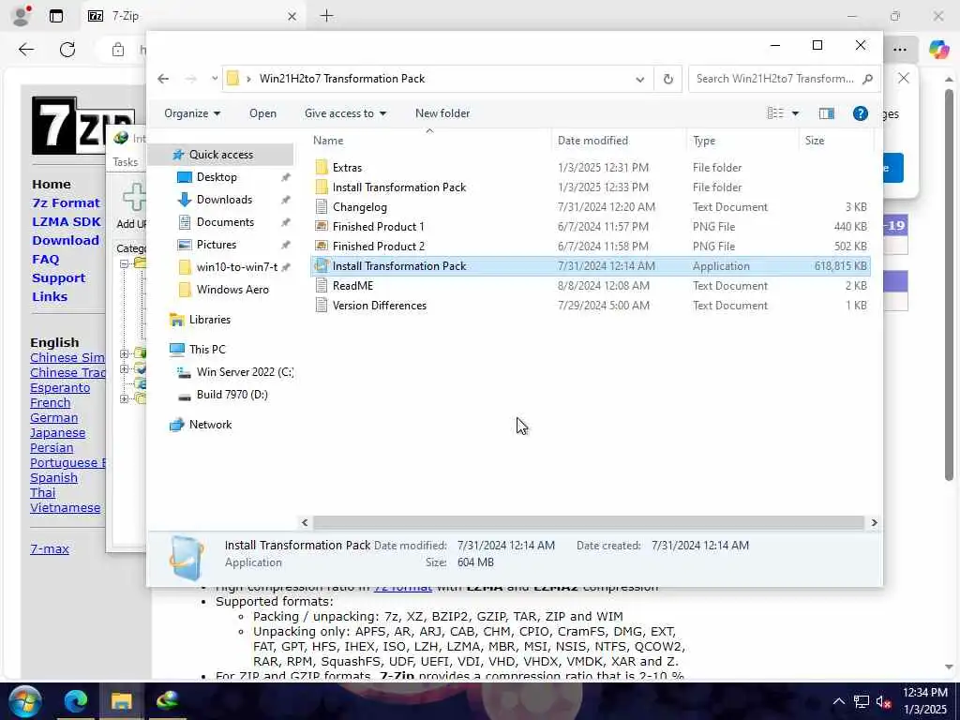Image resolution: width=960 pixels, height=720 pixels.
Task: Open the Extras folder
Action: click(347, 167)
